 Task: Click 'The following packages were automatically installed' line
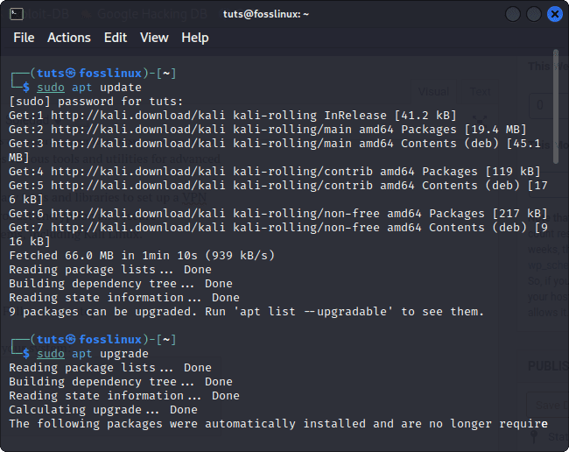(x=278, y=424)
